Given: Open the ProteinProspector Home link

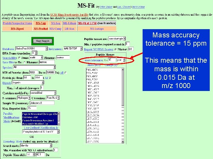Looking at the screenshot, I should (x=17, y=23).
